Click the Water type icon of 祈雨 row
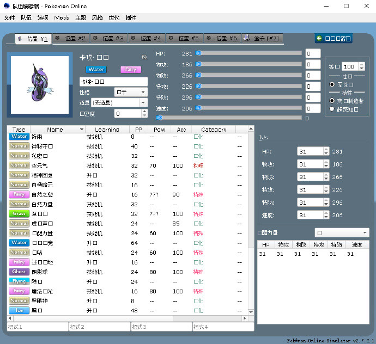 pos(19,136)
